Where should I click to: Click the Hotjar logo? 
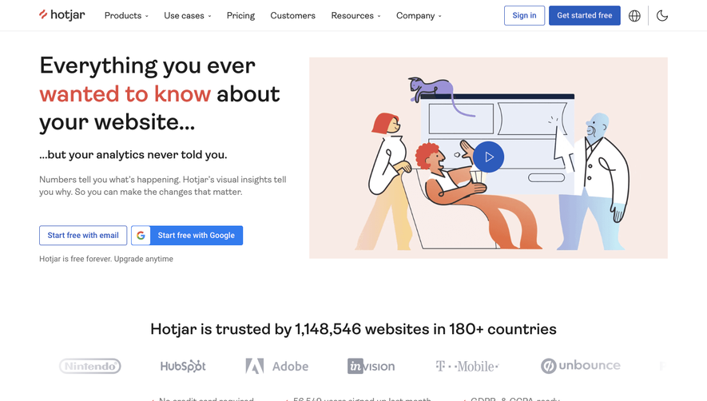tap(62, 15)
